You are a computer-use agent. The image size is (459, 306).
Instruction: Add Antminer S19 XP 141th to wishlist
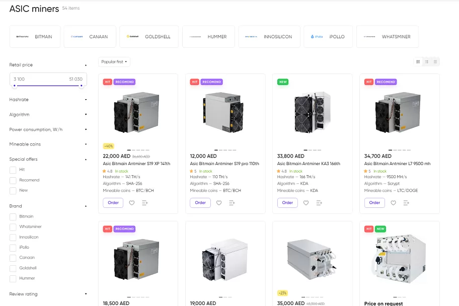tap(132, 203)
